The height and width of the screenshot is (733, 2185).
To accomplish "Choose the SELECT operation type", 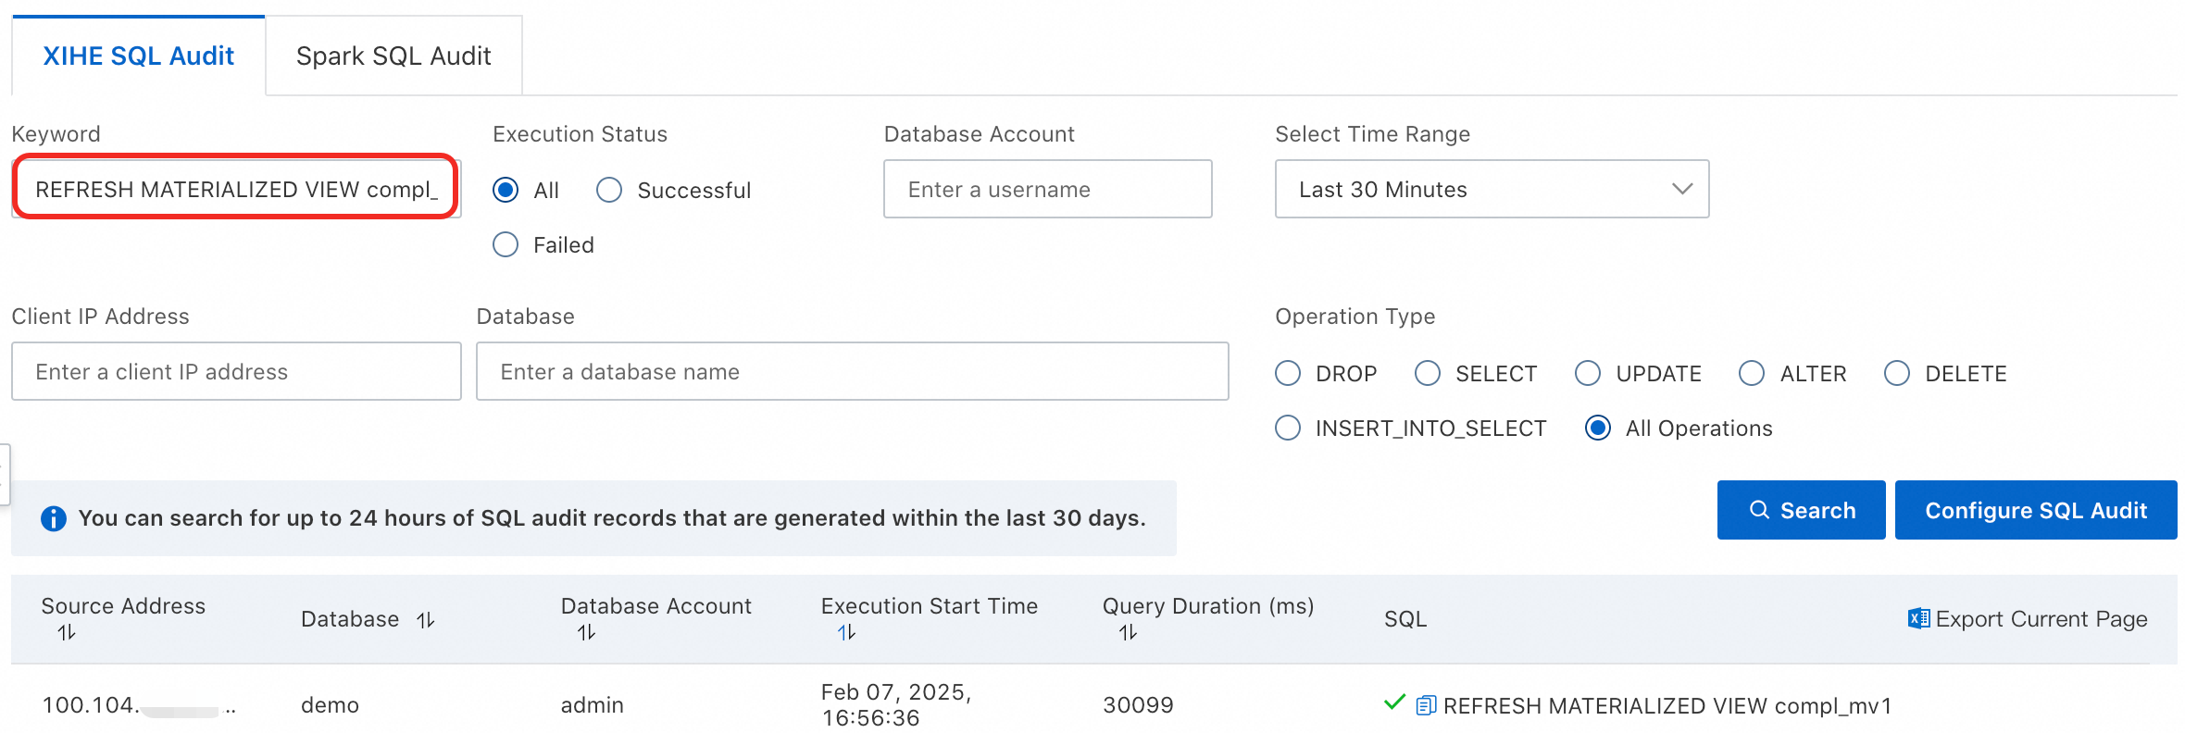I will click(1428, 373).
